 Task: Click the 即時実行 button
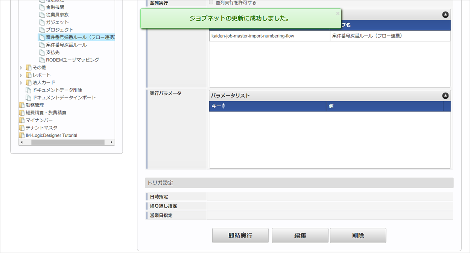coord(240,235)
